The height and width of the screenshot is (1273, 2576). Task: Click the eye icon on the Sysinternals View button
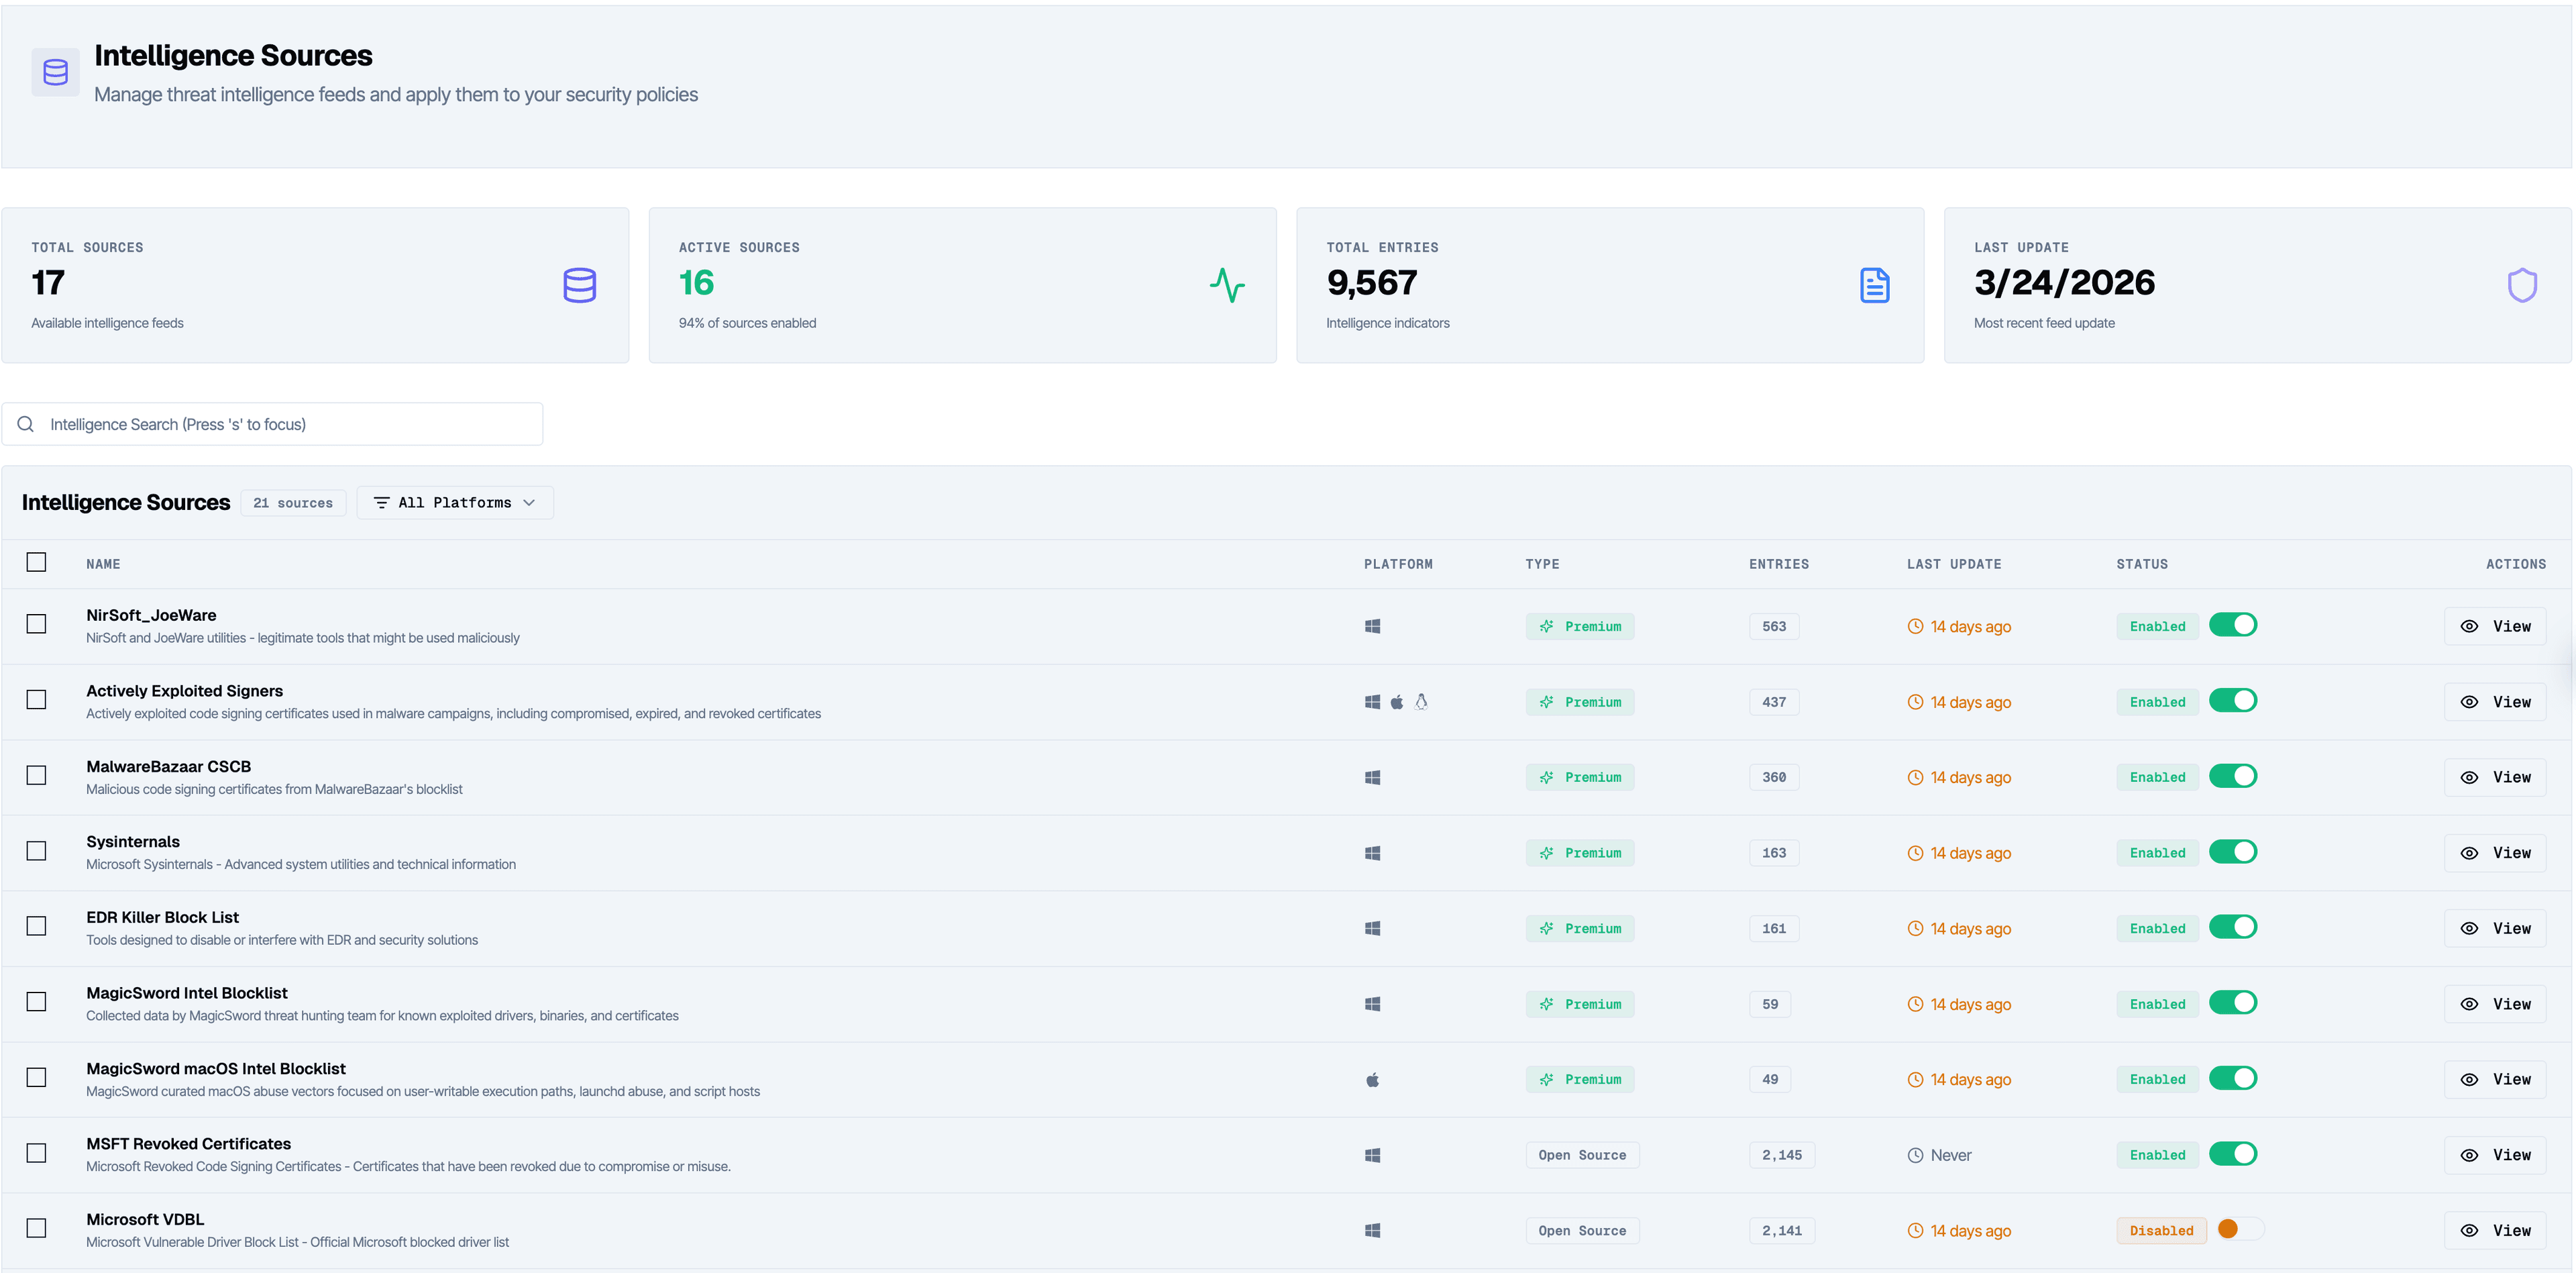(x=2469, y=852)
